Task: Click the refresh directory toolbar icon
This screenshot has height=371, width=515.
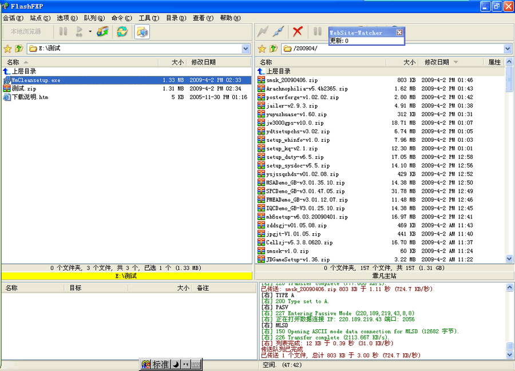Action: click(x=123, y=31)
